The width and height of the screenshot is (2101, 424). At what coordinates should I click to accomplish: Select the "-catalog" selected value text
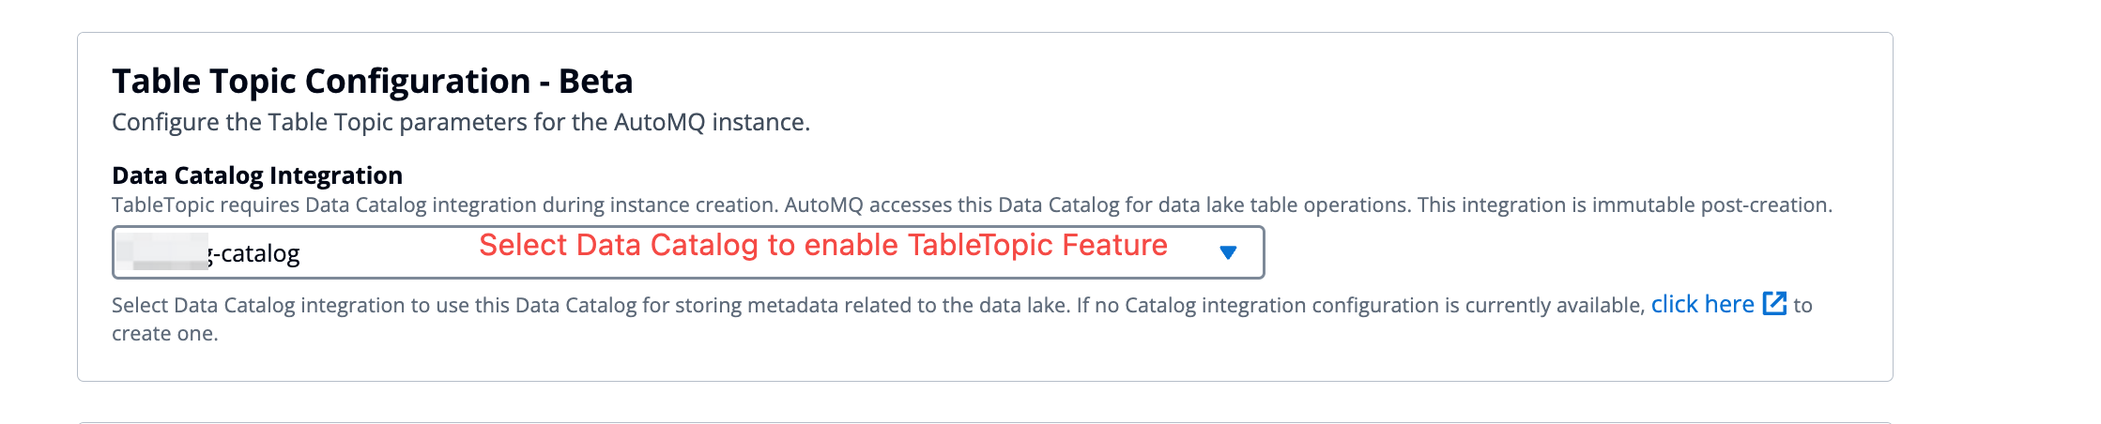(x=255, y=253)
